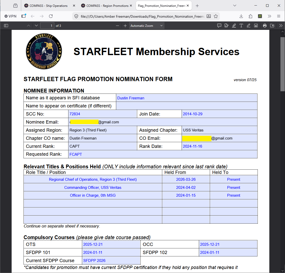The height and width of the screenshot is (273, 285).
Task: Zoom in the PDF document
Action: click(x=125, y=26)
